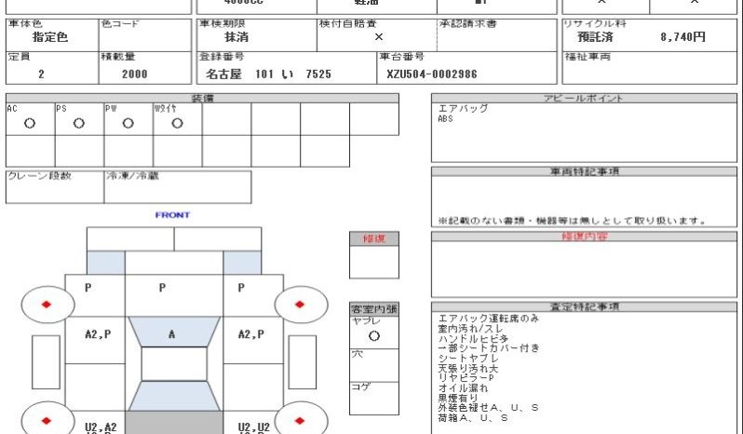Click the body color value 指定色

[x=49, y=37]
